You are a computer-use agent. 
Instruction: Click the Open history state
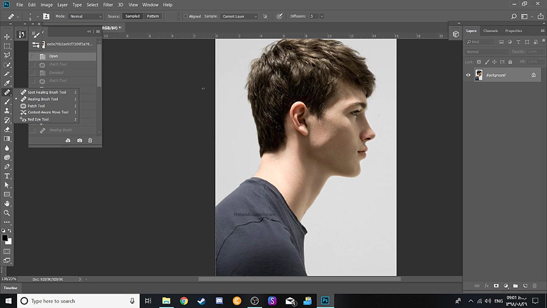point(54,56)
